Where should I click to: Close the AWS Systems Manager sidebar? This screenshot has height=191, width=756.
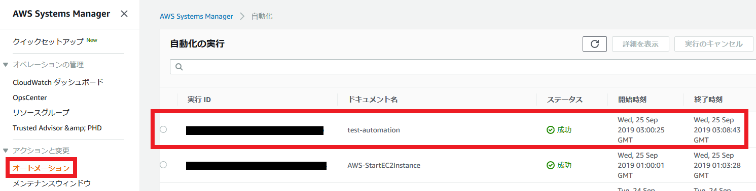(x=124, y=14)
